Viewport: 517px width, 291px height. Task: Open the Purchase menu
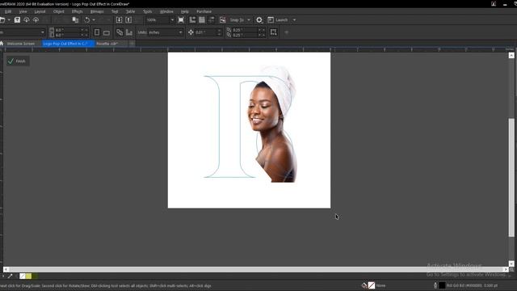(x=204, y=11)
